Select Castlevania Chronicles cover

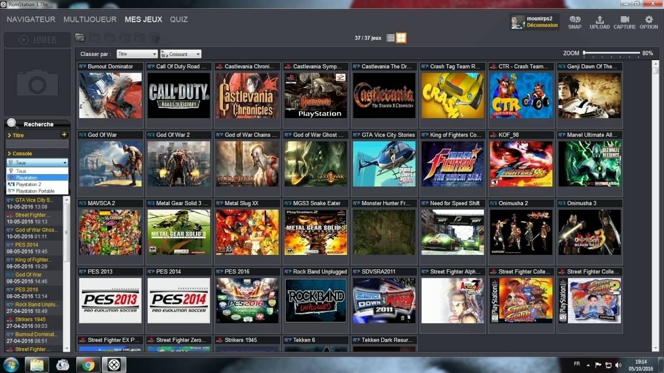click(x=247, y=95)
